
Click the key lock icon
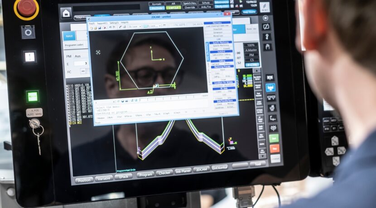tap(267, 37)
